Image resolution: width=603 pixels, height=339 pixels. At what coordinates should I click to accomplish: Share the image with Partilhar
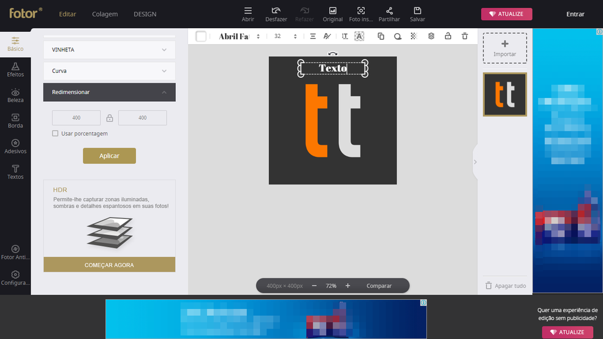[x=389, y=14]
